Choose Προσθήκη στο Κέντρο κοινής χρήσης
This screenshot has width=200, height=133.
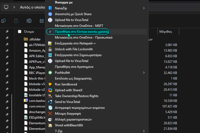click(82, 32)
